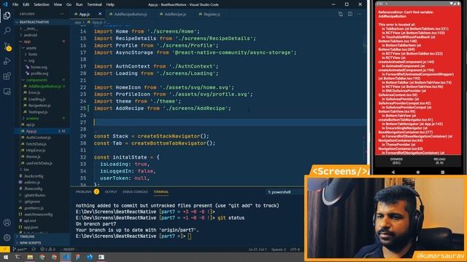Switch to OUTPUT panel tab
This screenshot has height=262, width=467.
(x=111, y=192)
